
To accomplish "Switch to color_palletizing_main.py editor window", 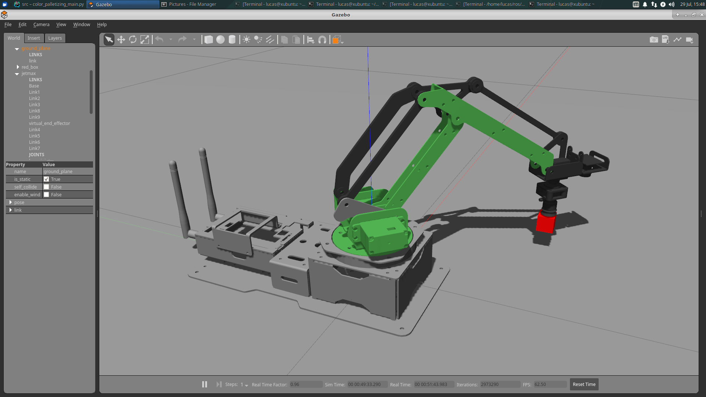I will pos(49,4).
